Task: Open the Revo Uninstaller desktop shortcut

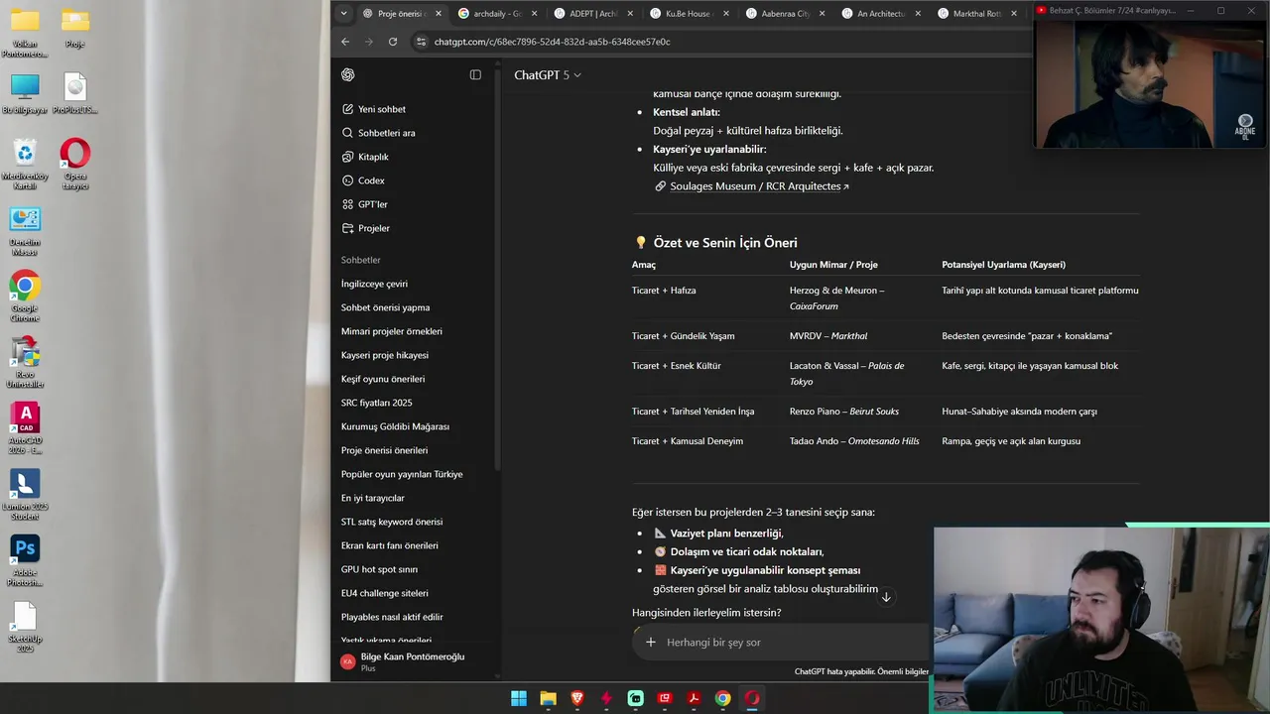Action: (25, 362)
